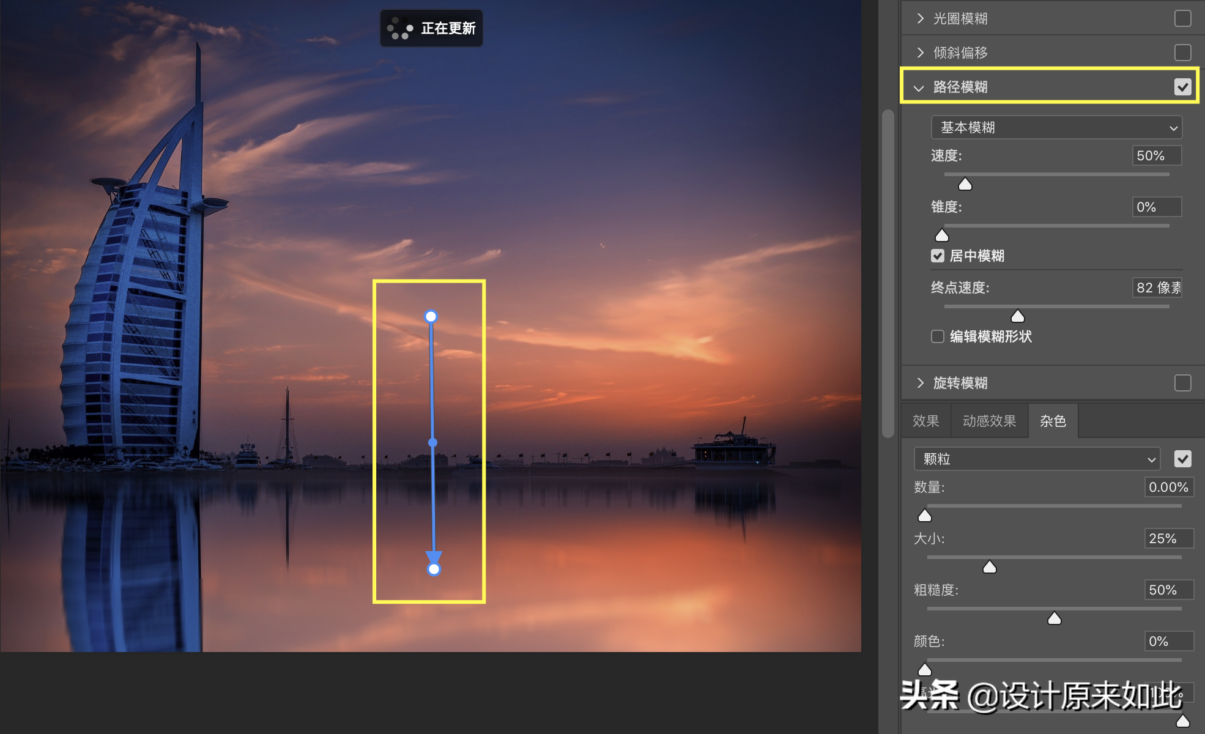Click the 颜色 0% value field
1205x734 pixels.
coord(1169,641)
